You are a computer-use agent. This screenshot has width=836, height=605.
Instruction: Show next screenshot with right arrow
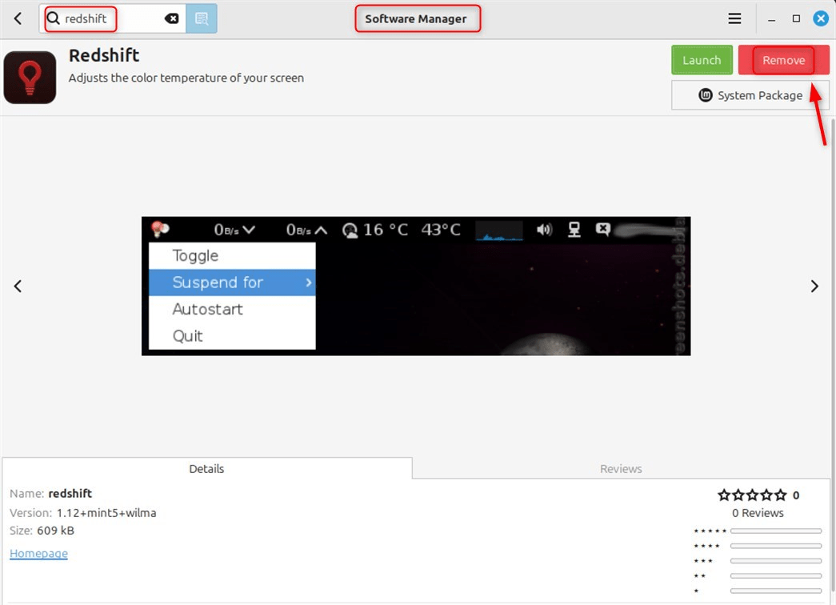(814, 286)
